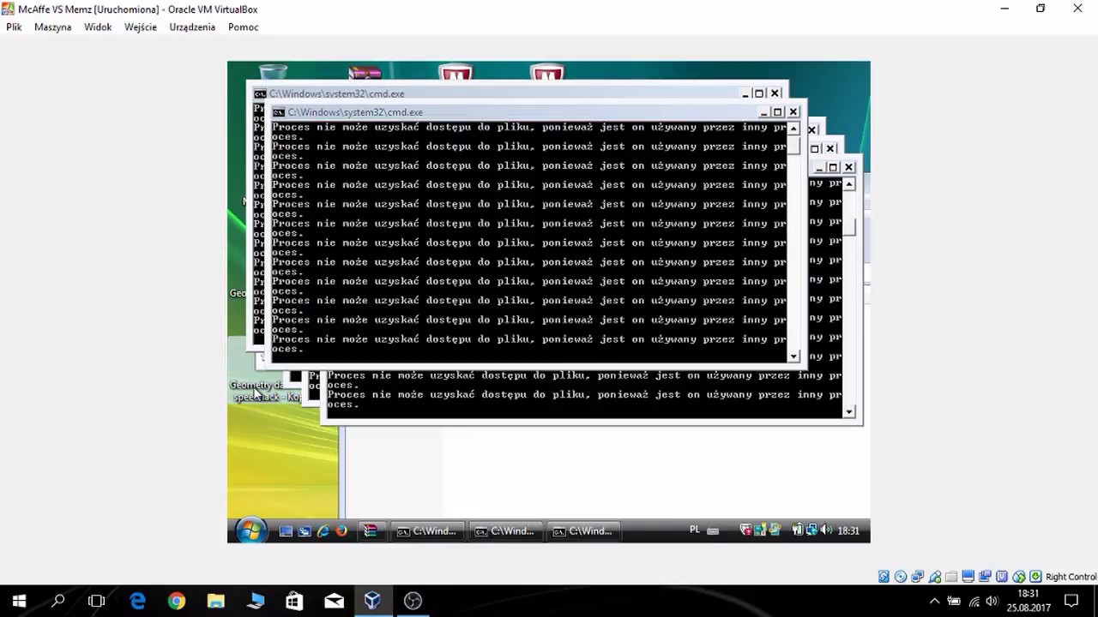Viewport: 1098px width, 617px height.
Task: Click the display indicator in VirtualBox status bar
Action: [x=968, y=577]
